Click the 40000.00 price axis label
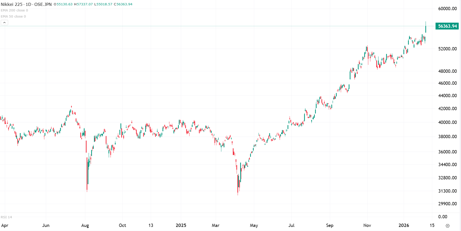 point(447,122)
